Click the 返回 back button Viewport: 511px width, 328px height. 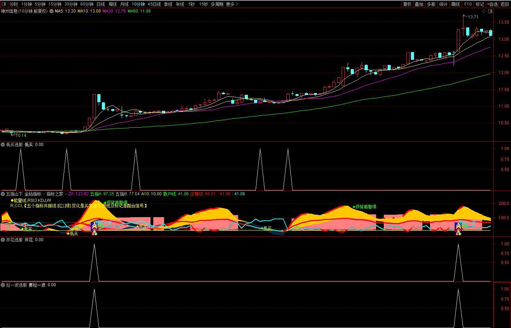(x=504, y=4)
